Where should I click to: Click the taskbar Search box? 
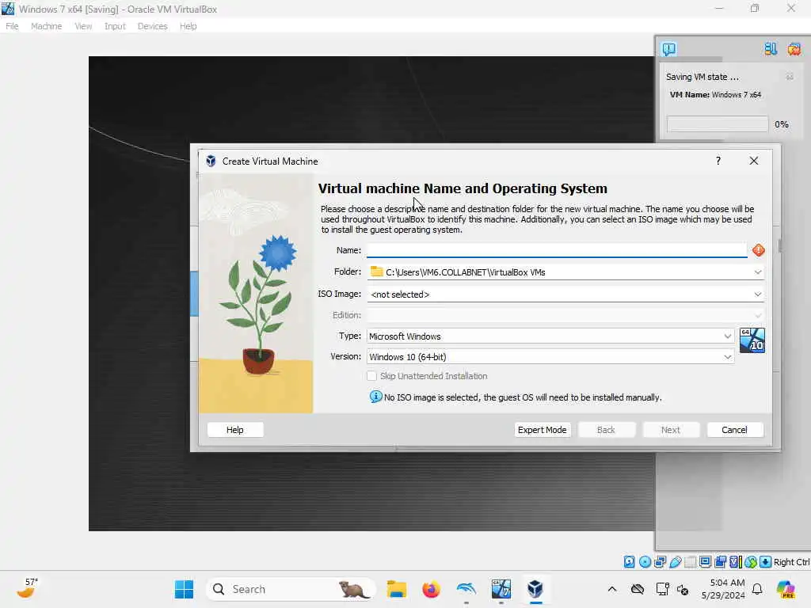(x=290, y=589)
